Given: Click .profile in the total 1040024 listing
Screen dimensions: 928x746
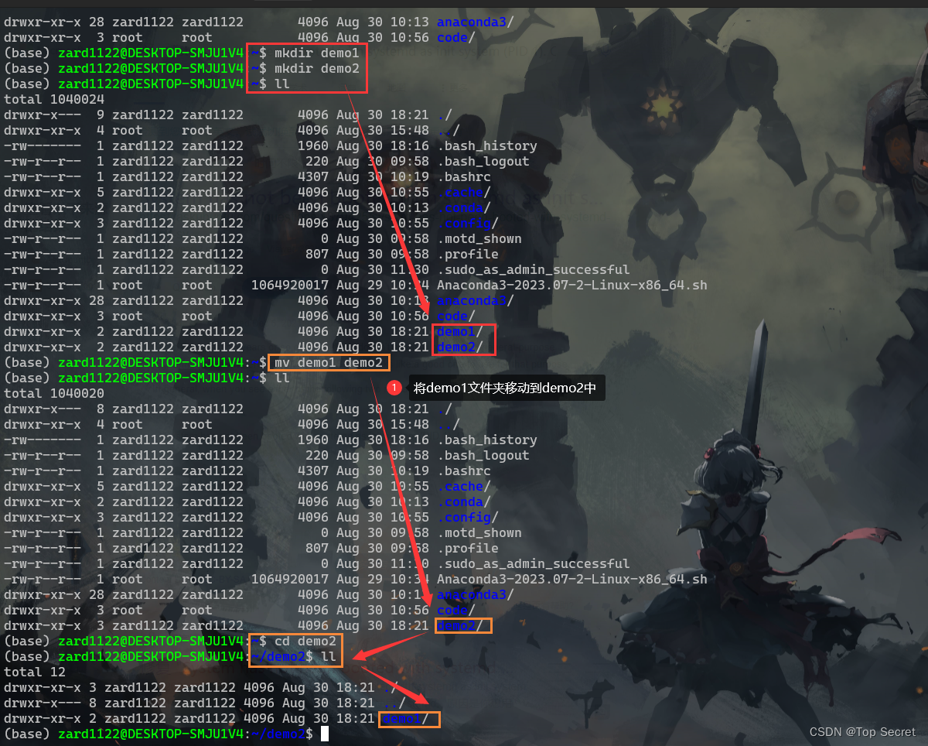Looking at the screenshot, I should [x=468, y=254].
